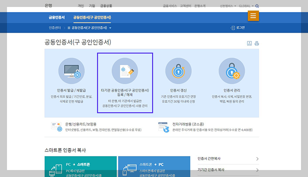
Task: Open the GLOBAL language dropdown
Action: pyautogui.click(x=246, y=6)
